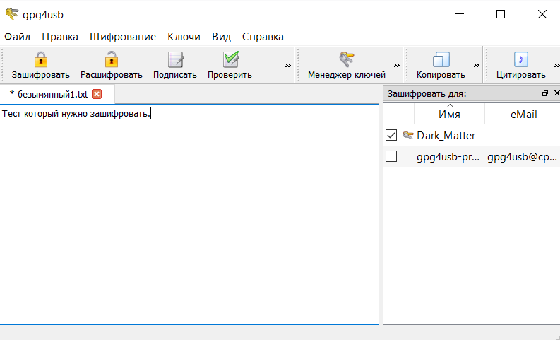The width and height of the screenshot is (560, 340).
Task: Click the Подписать document icon
Action: click(174, 59)
